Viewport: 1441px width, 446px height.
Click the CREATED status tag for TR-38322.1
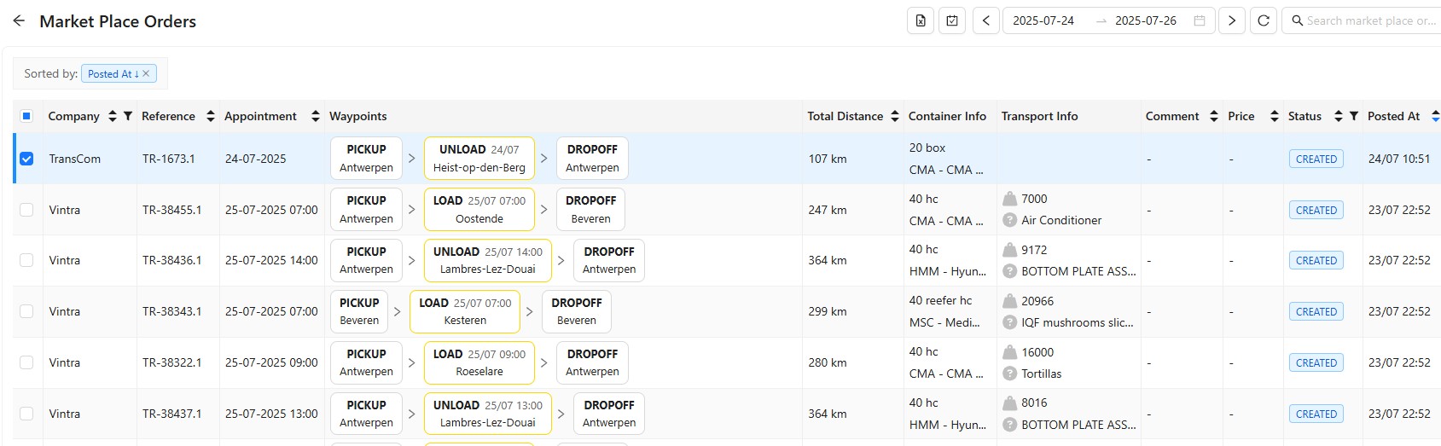(x=1316, y=363)
